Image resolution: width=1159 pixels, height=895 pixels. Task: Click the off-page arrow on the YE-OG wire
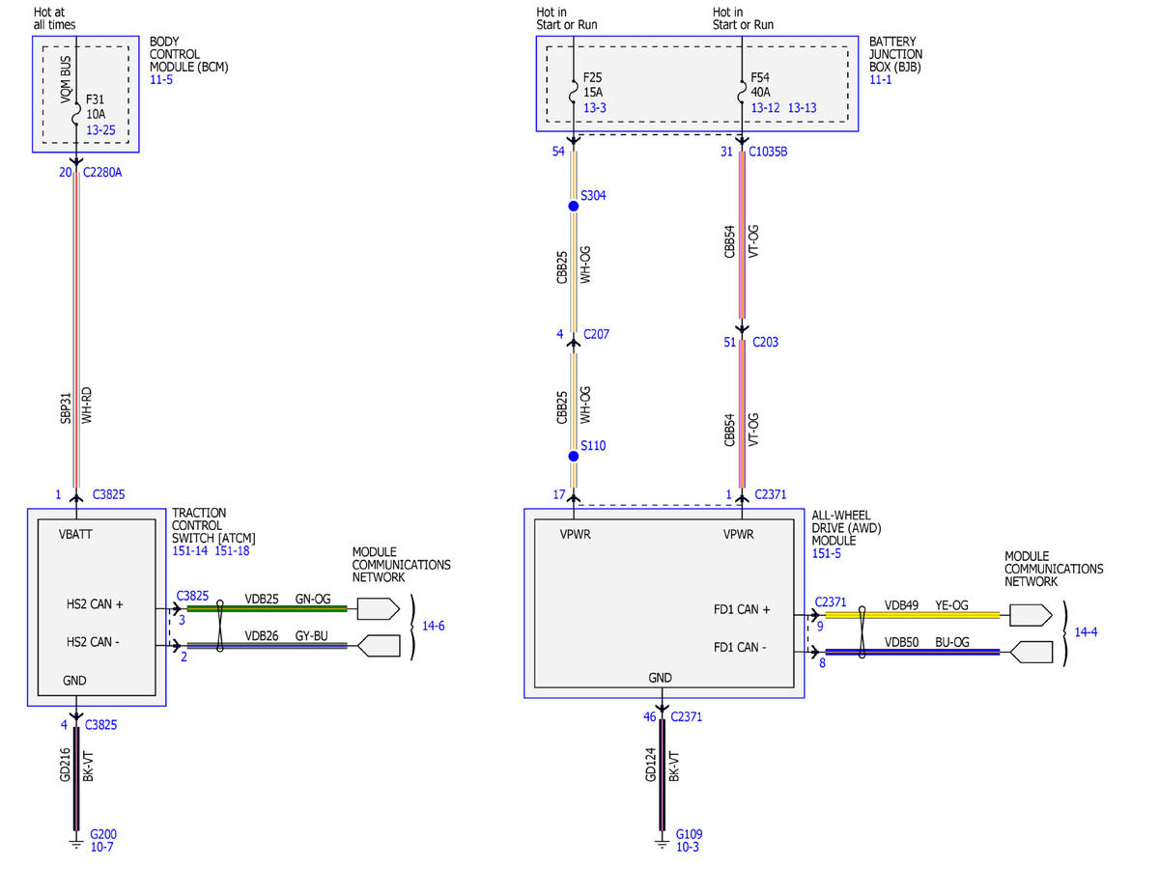1031,615
